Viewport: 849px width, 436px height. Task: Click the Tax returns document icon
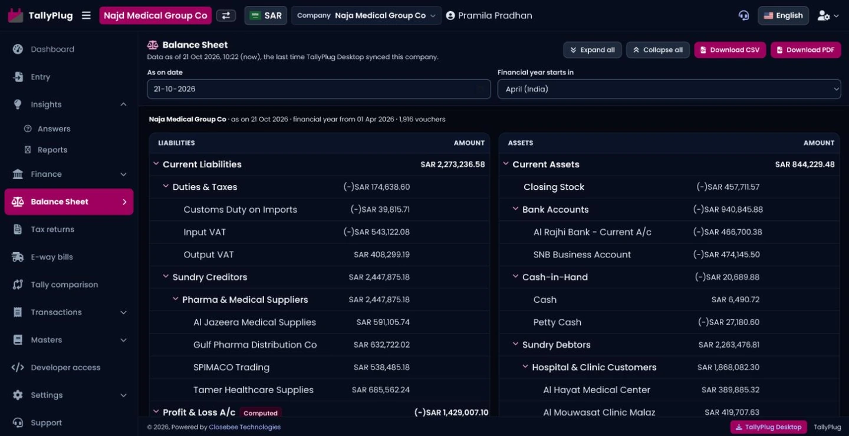[18, 229]
